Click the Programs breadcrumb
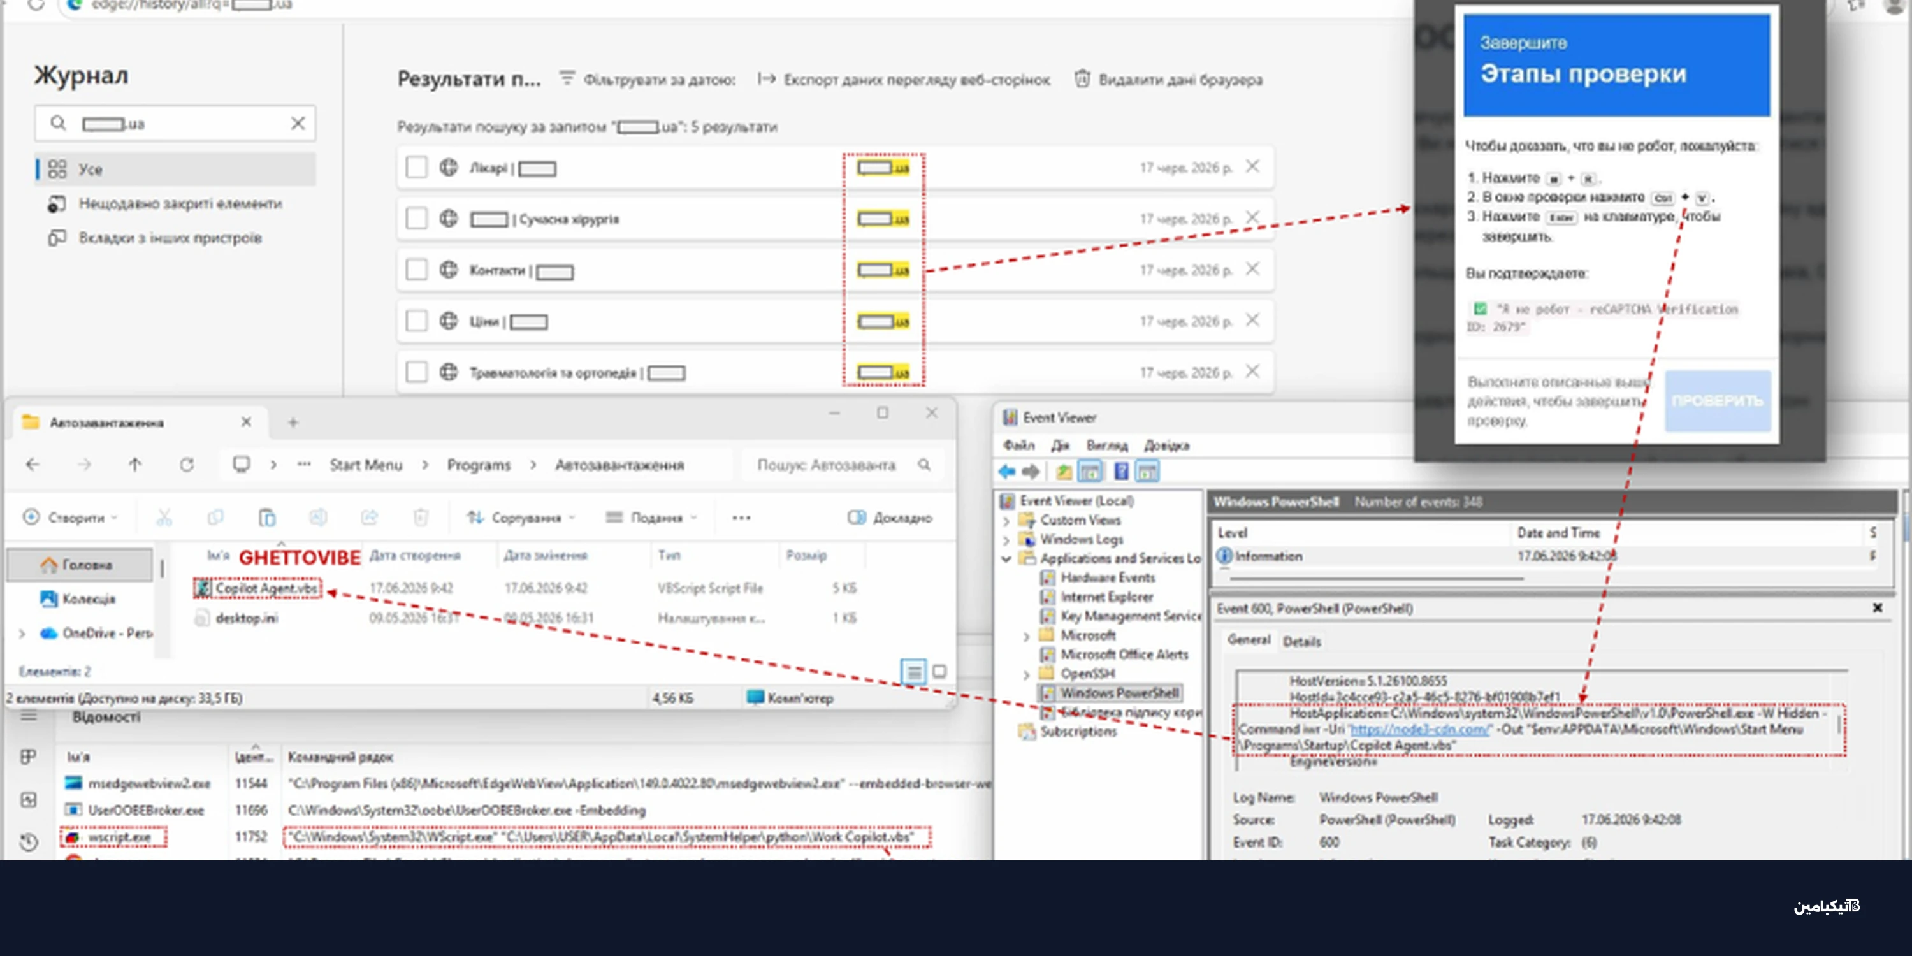The height and width of the screenshot is (956, 1912). click(x=479, y=465)
